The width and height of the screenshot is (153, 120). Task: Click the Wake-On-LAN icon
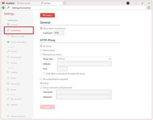point(8,36)
